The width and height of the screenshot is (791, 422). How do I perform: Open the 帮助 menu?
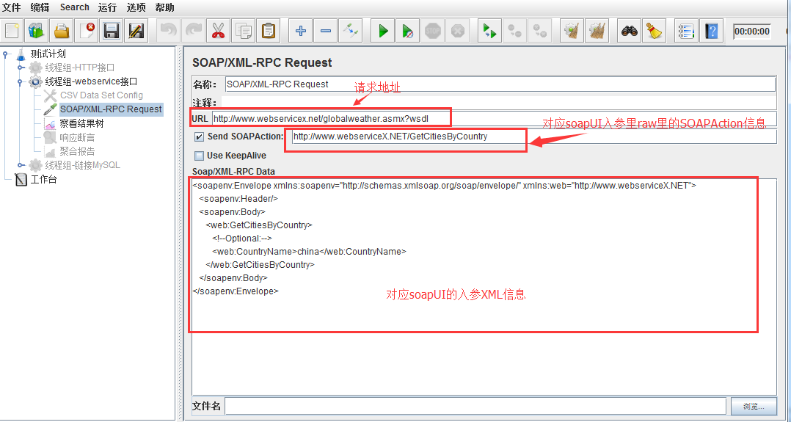[165, 7]
